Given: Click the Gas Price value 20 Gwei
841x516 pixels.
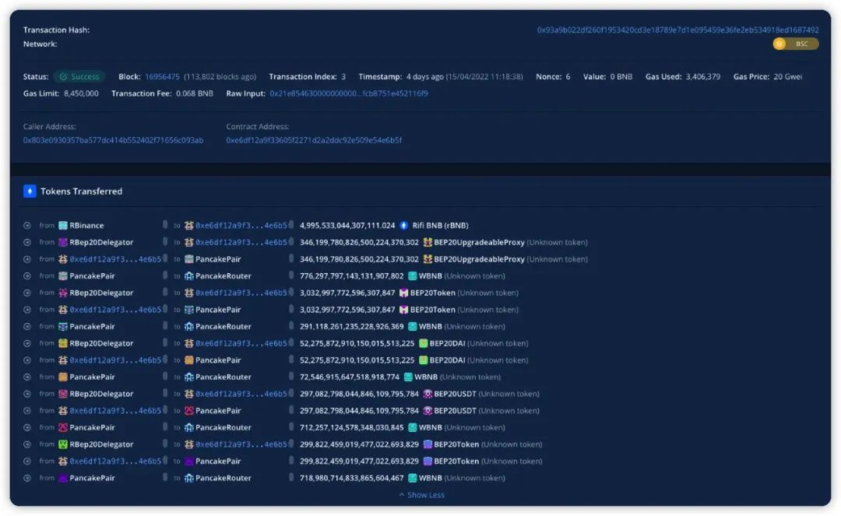Looking at the screenshot, I should [x=788, y=76].
